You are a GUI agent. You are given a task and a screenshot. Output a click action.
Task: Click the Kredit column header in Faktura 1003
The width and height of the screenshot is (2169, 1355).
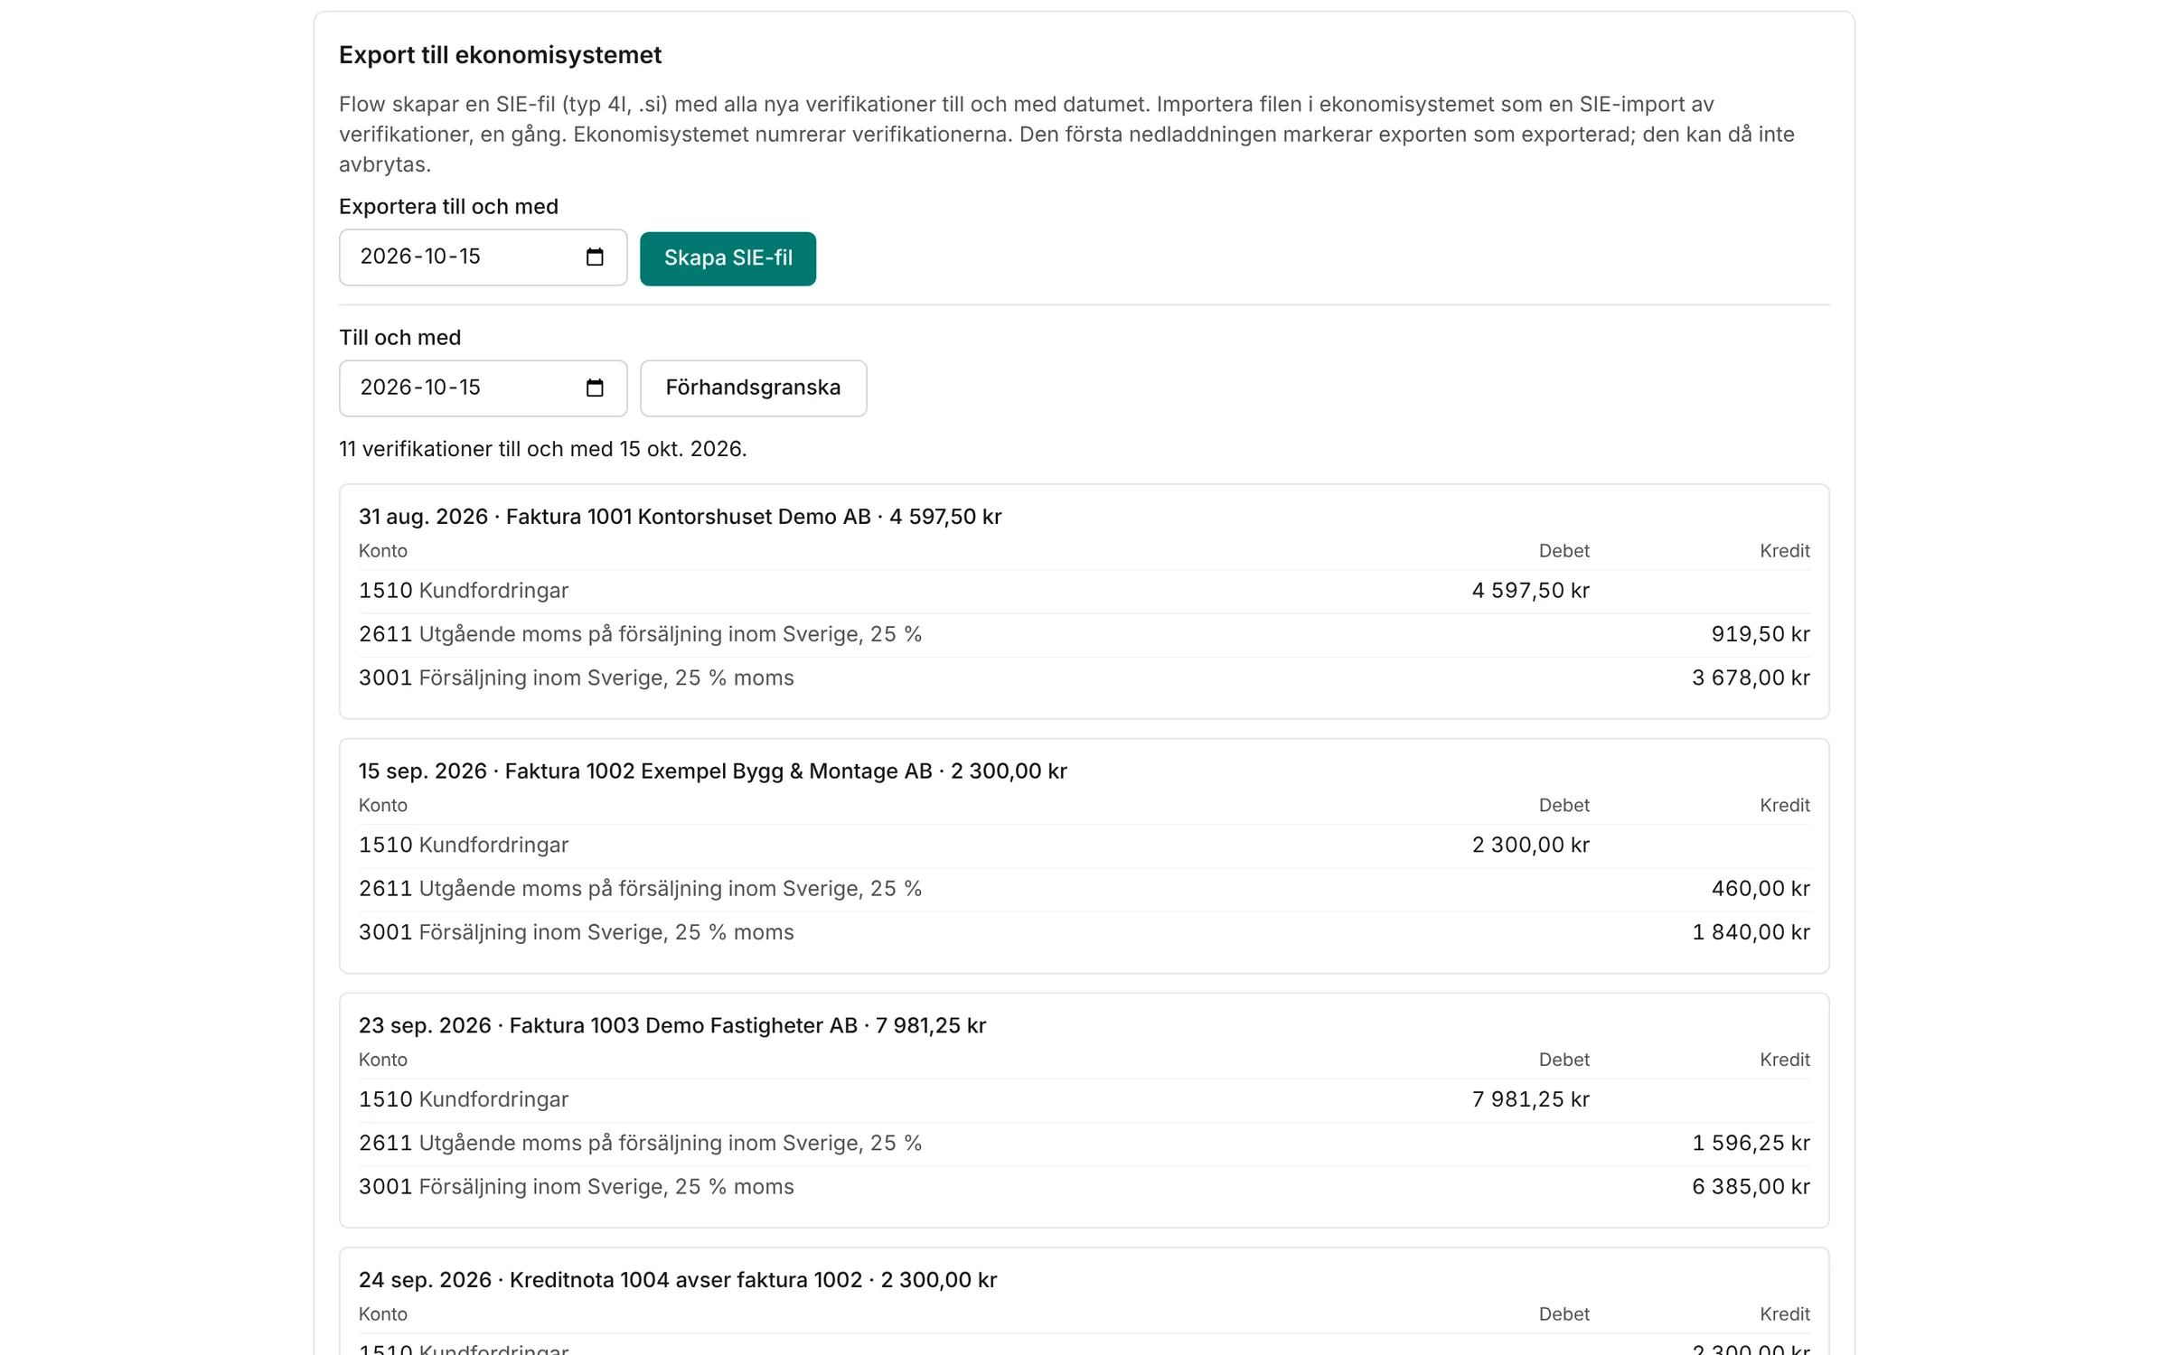[x=1784, y=1060]
